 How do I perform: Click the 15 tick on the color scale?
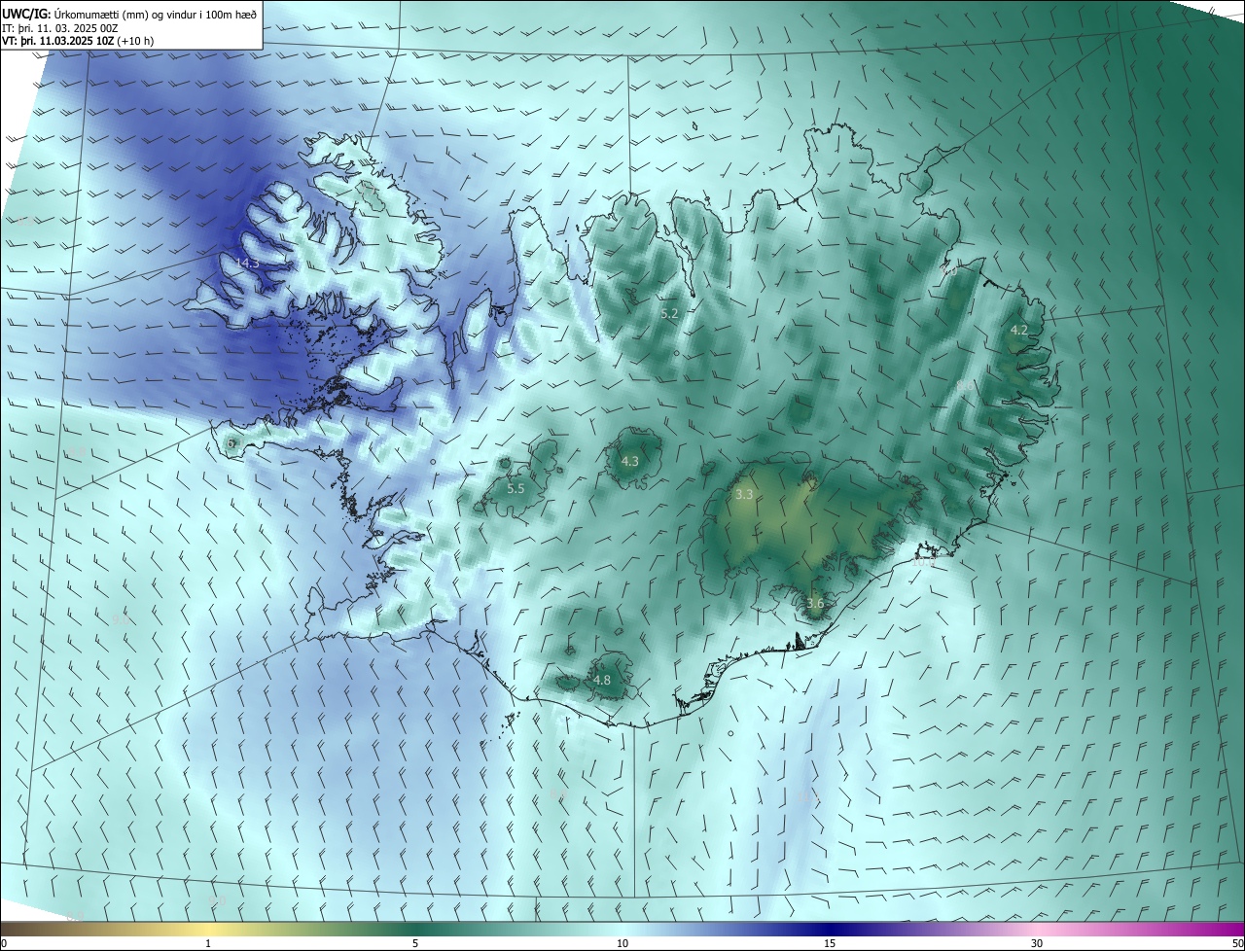tap(830, 943)
